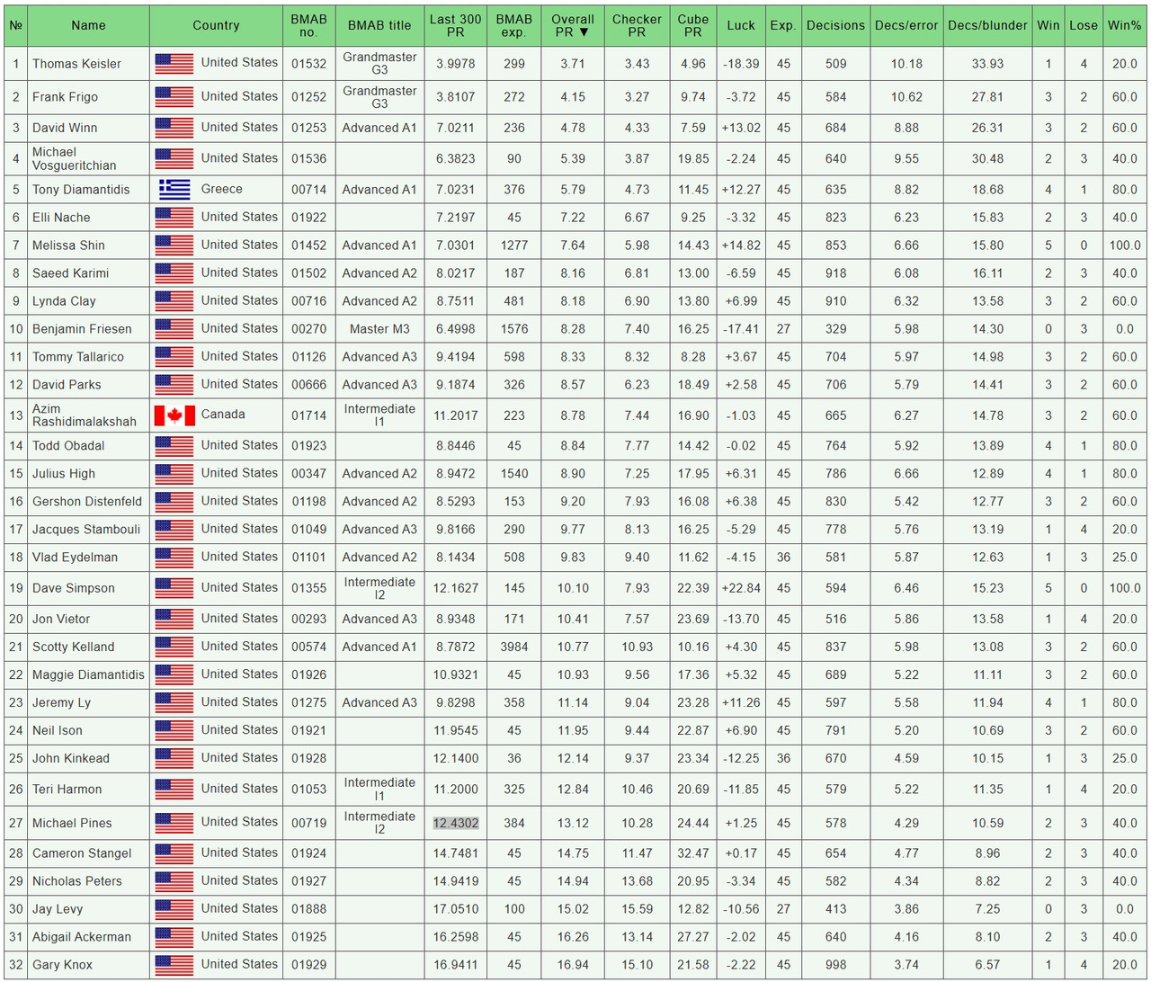This screenshot has height=982, width=1151.
Task: Sort by Country column header
Action: [216, 25]
